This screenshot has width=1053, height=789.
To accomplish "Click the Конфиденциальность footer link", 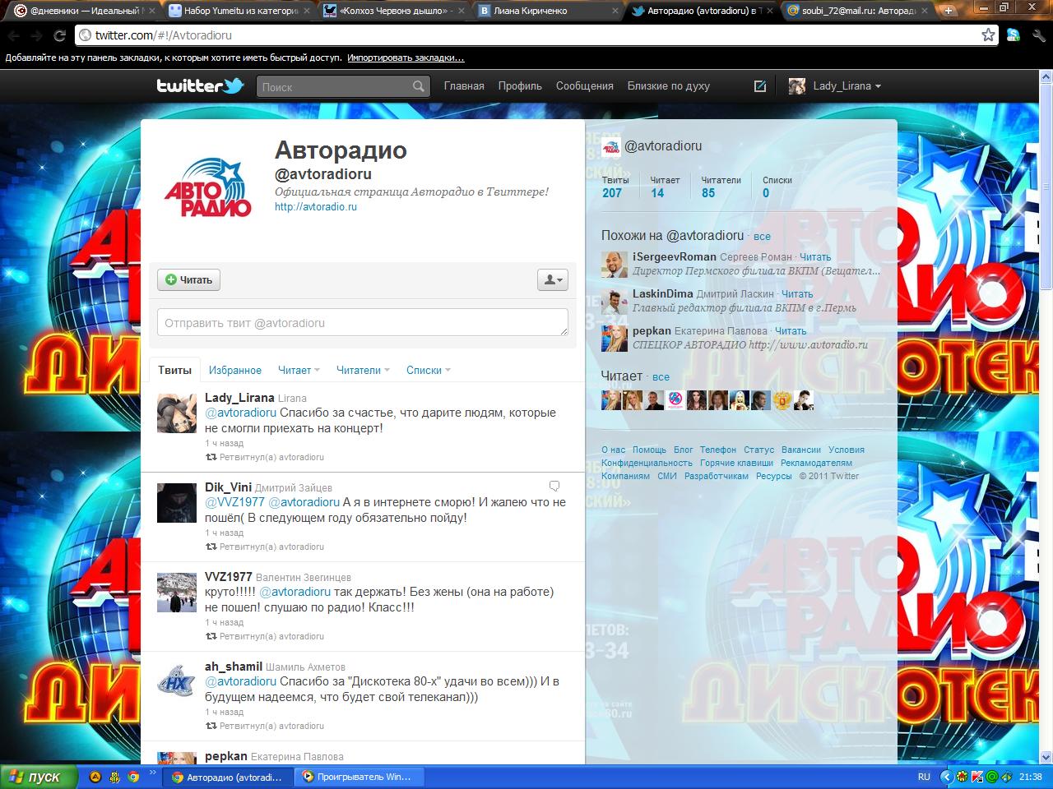I will click(x=647, y=463).
